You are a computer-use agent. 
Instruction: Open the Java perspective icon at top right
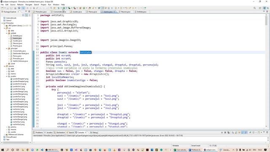point(265,8)
